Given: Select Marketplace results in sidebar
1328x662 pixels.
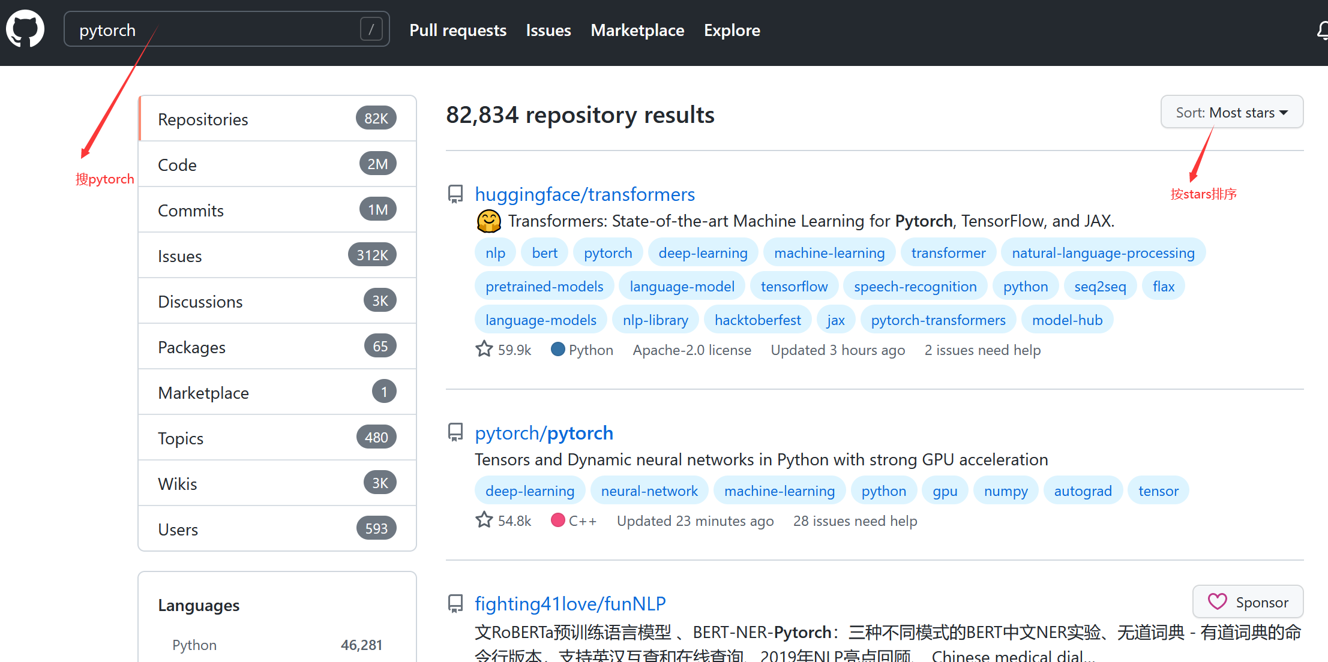Looking at the screenshot, I should click(x=277, y=392).
